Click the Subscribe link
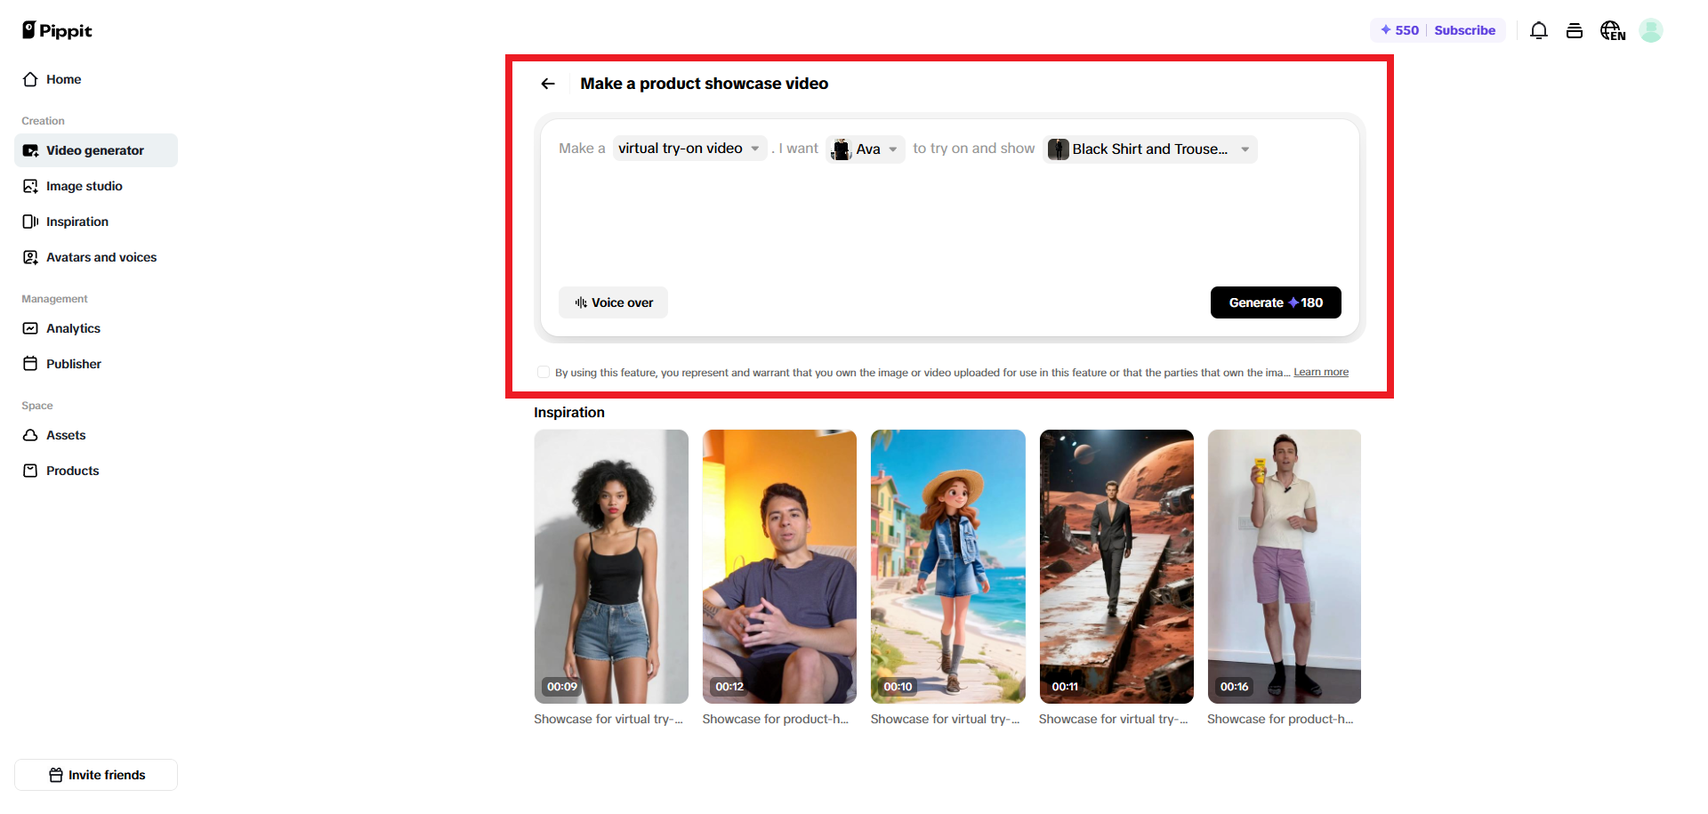 pyautogui.click(x=1464, y=30)
